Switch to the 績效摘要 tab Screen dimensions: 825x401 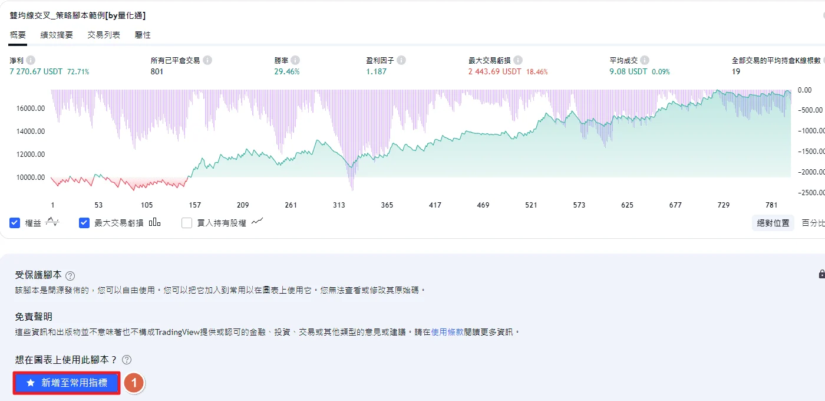pyautogui.click(x=57, y=35)
